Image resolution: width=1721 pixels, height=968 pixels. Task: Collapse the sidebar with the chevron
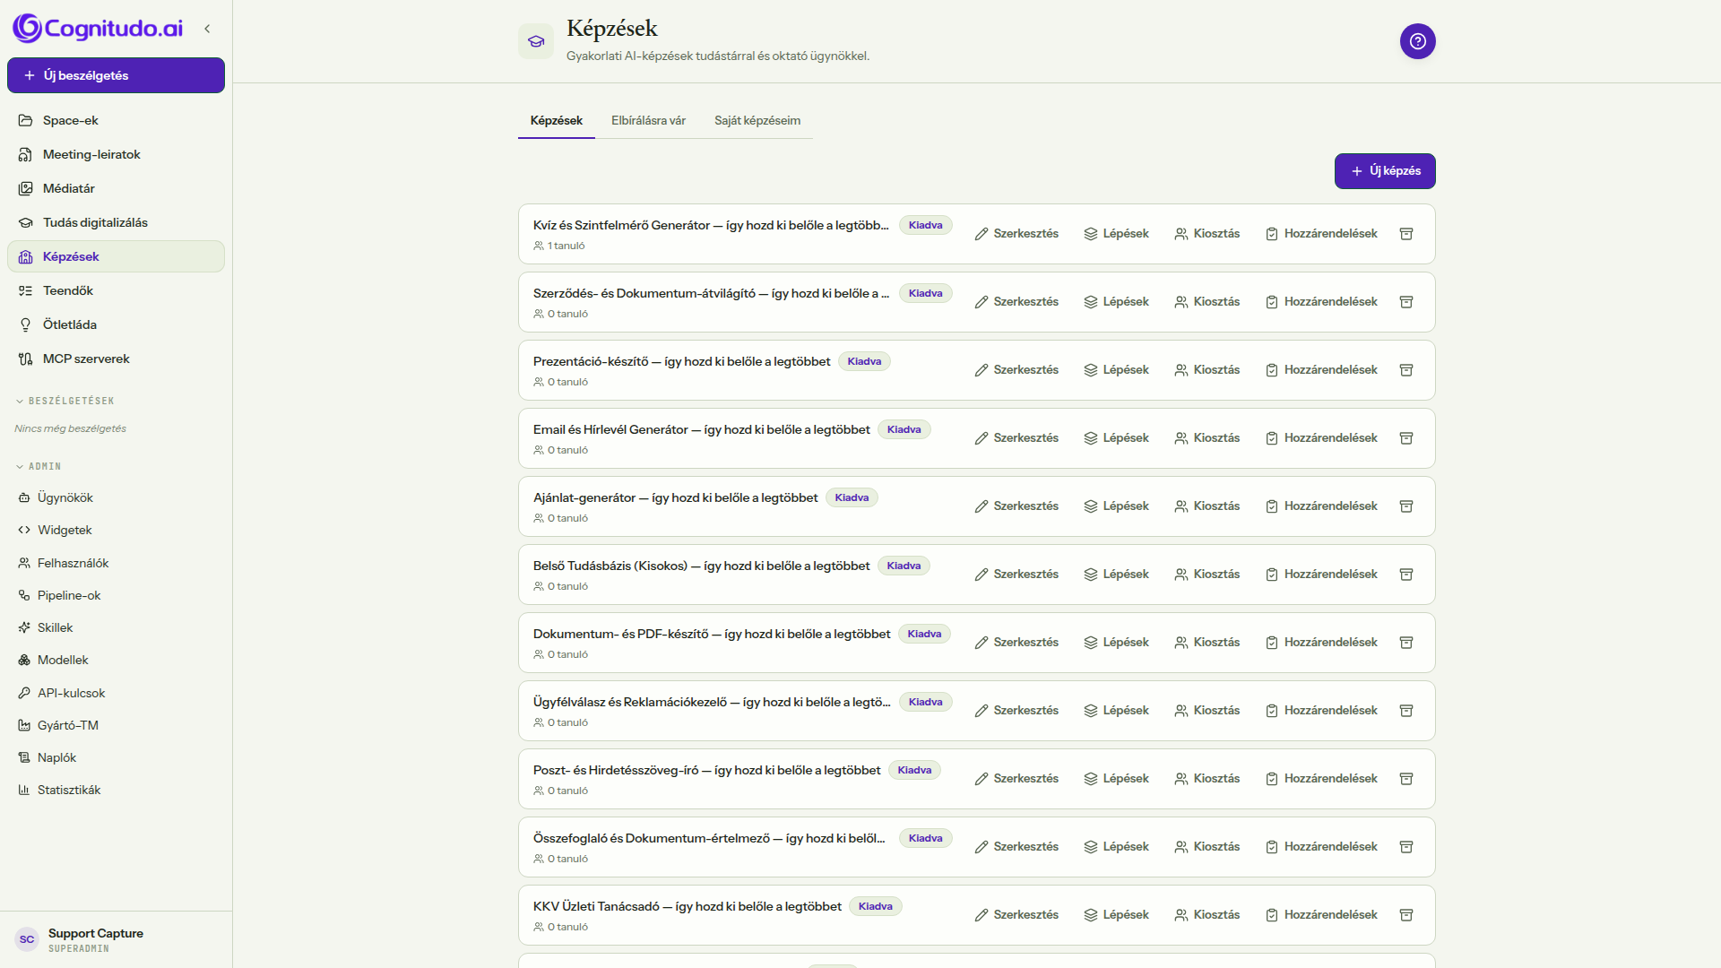pos(207,29)
